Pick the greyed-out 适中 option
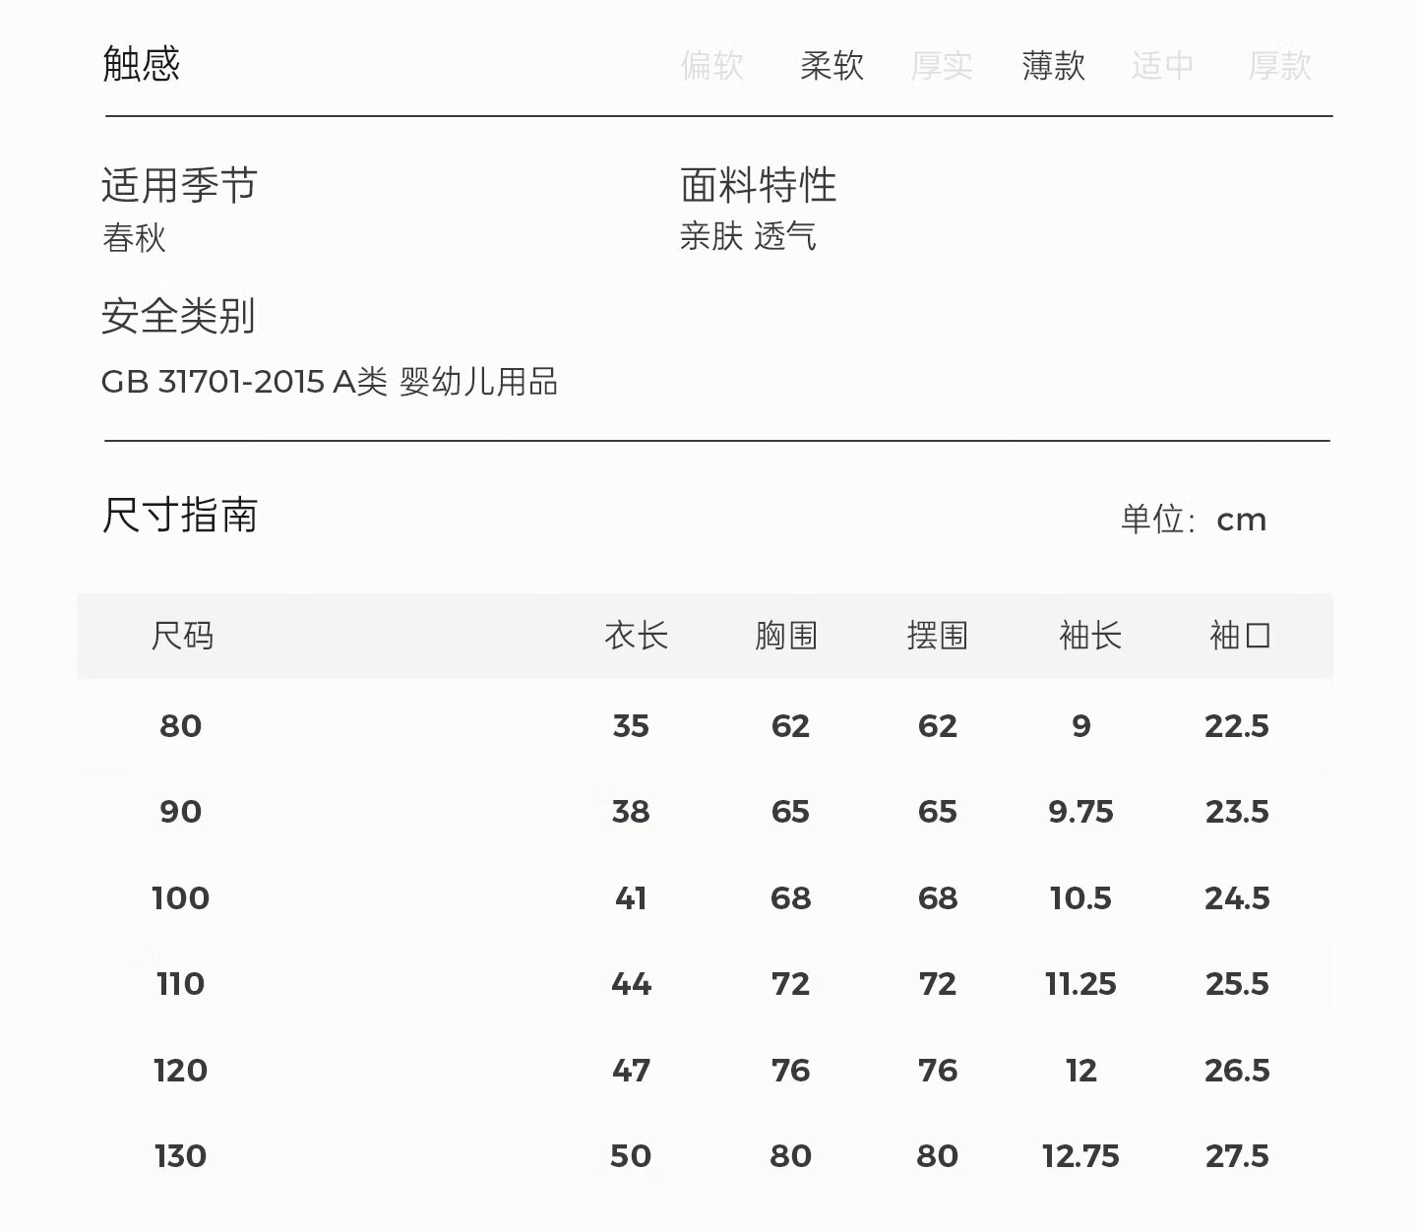The width and height of the screenshot is (1417, 1232). click(x=1162, y=66)
